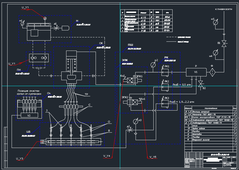Click the ЭПК2 label
Screen dimensions: 239x170
point(125,97)
